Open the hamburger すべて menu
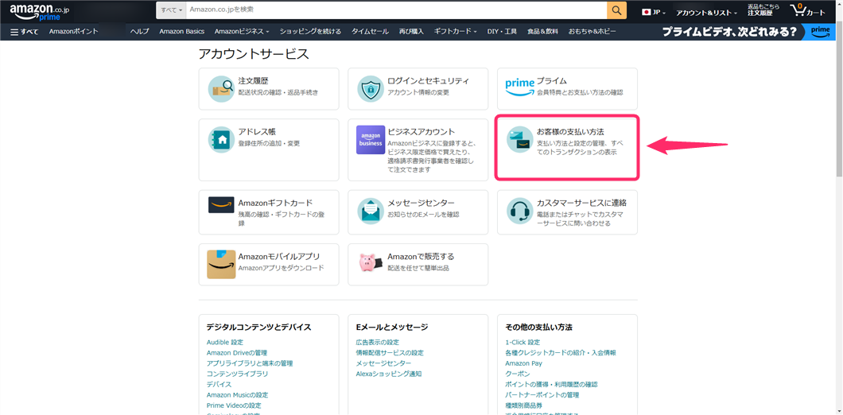This screenshot has height=415, width=843. click(24, 32)
